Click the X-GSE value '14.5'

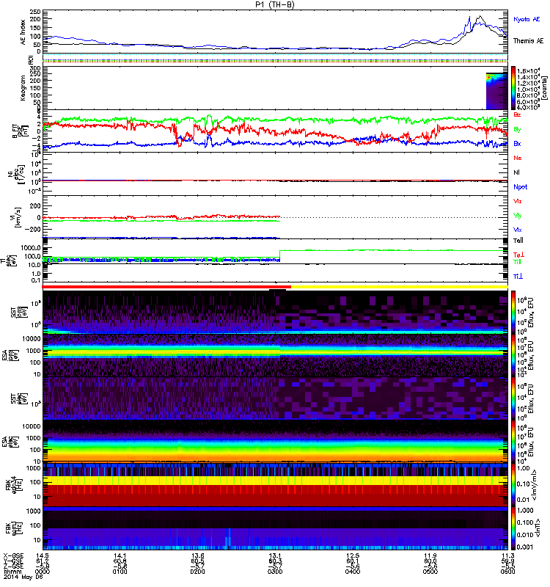(x=43, y=555)
